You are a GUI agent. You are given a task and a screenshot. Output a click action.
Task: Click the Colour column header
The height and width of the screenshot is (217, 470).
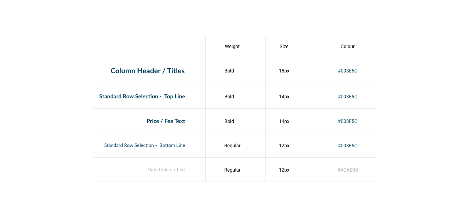[x=347, y=47]
